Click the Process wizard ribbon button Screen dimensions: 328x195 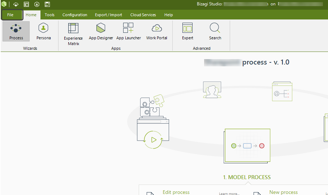click(16, 31)
